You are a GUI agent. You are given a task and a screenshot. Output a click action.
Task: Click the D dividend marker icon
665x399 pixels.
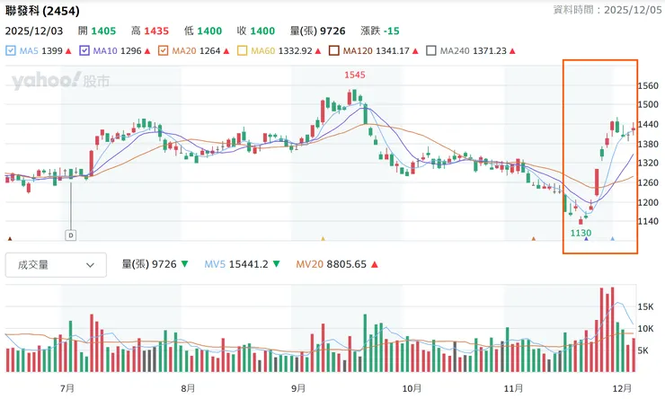pos(70,235)
